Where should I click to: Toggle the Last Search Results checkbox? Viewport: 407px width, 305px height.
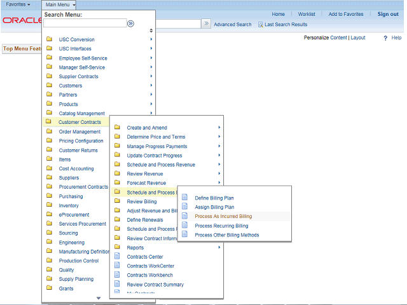pos(261,25)
